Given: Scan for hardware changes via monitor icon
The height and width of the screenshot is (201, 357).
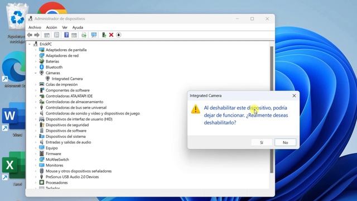Looking at the screenshot, I should point(94,35).
